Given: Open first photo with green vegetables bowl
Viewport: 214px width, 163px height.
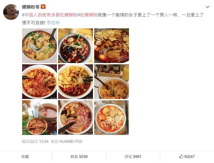Looking at the screenshot, I should [x=40, y=46].
